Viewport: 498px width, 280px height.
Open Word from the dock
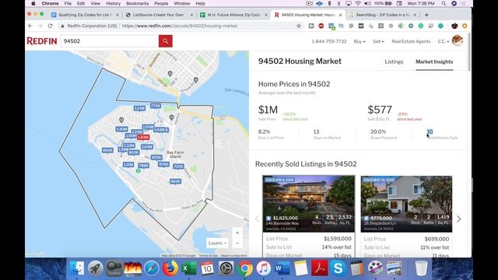(x=282, y=268)
